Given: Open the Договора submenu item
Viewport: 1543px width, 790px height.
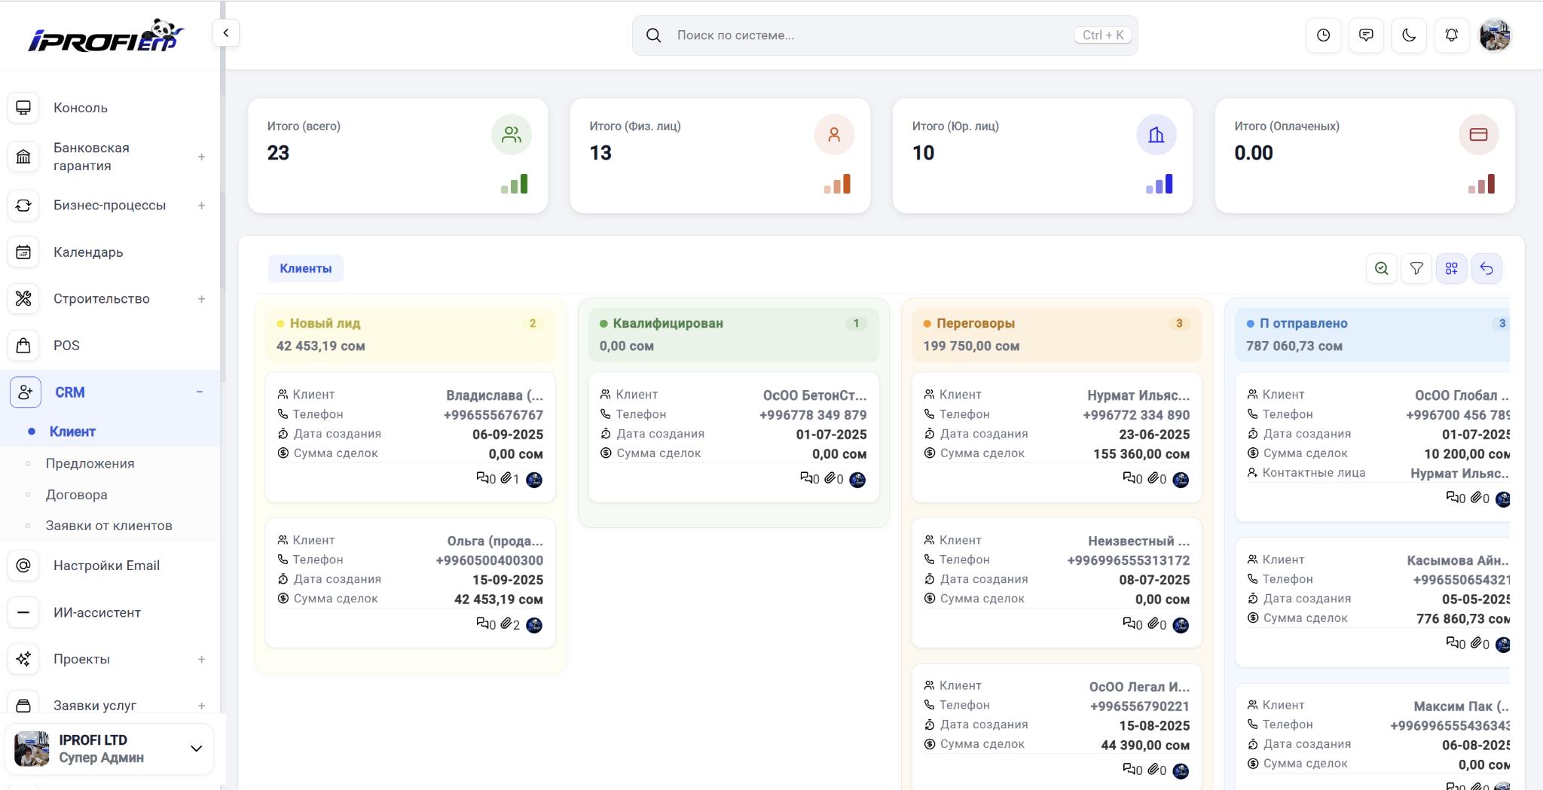Looking at the screenshot, I should coord(76,495).
